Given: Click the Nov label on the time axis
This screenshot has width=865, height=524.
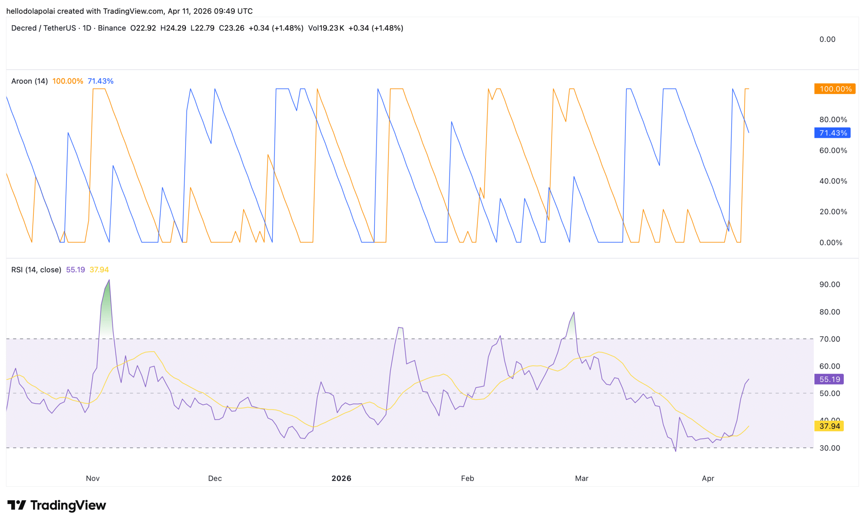Looking at the screenshot, I should click(x=92, y=478).
